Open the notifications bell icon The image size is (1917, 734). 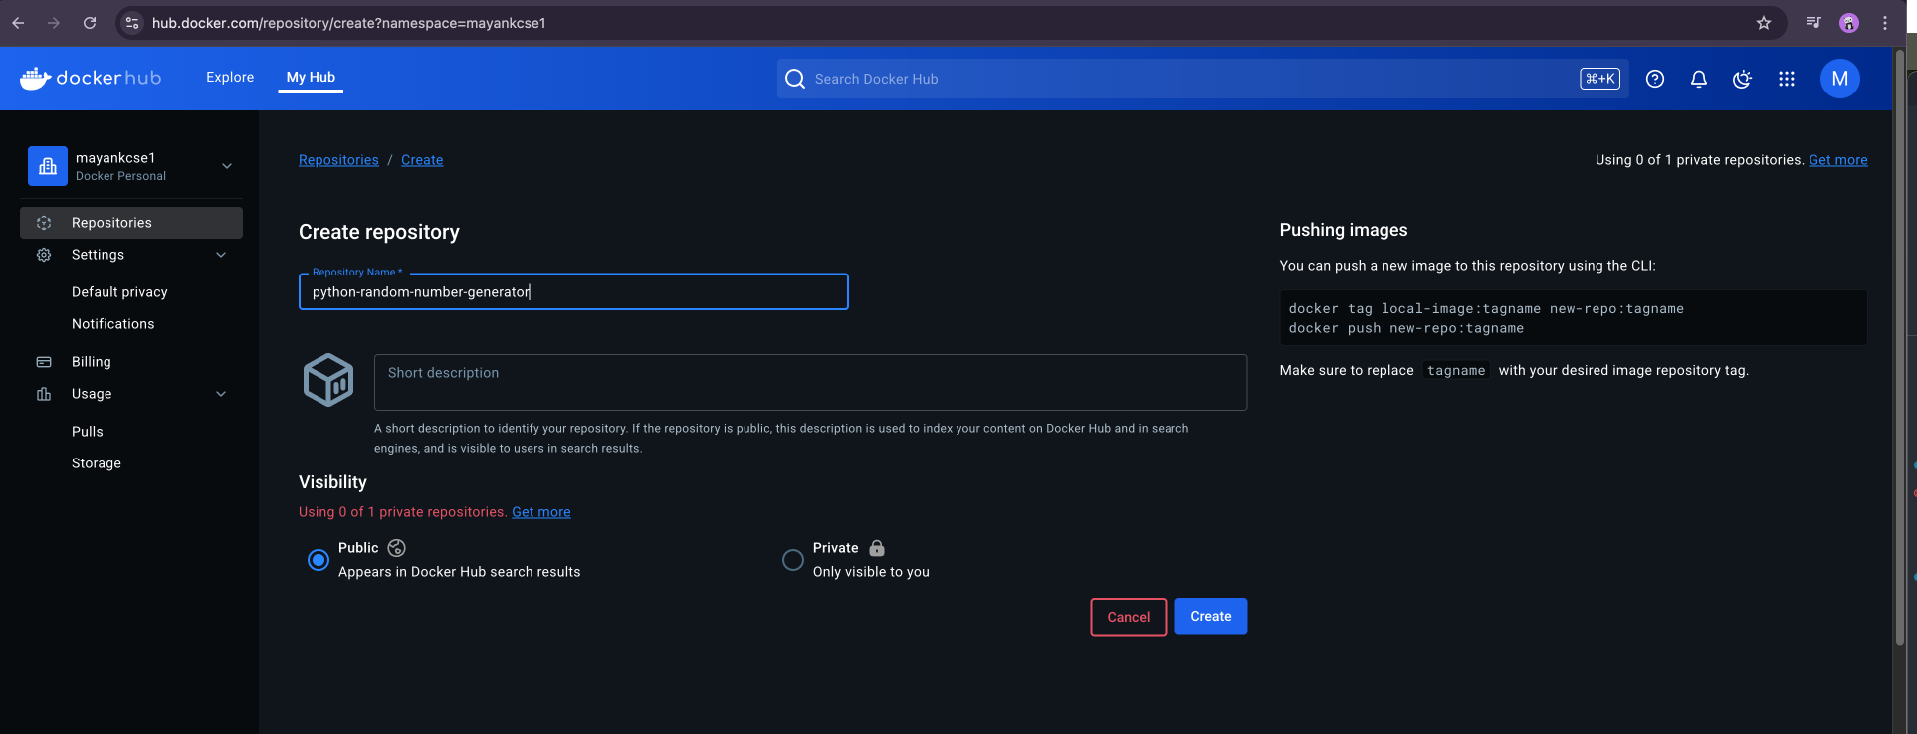coord(1699,79)
